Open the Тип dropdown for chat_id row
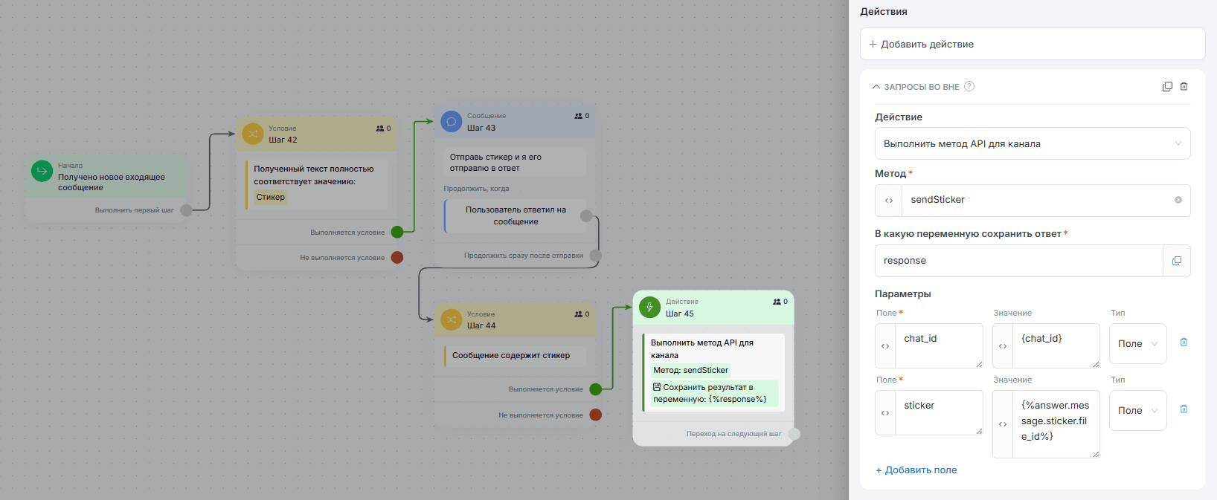This screenshot has height=500, width=1217. pyautogui.click(x=1138, y=344)
